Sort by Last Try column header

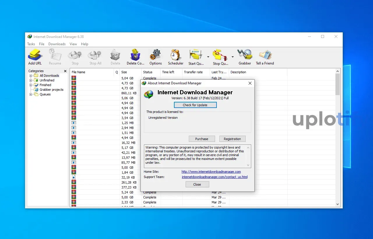point(219,72)
